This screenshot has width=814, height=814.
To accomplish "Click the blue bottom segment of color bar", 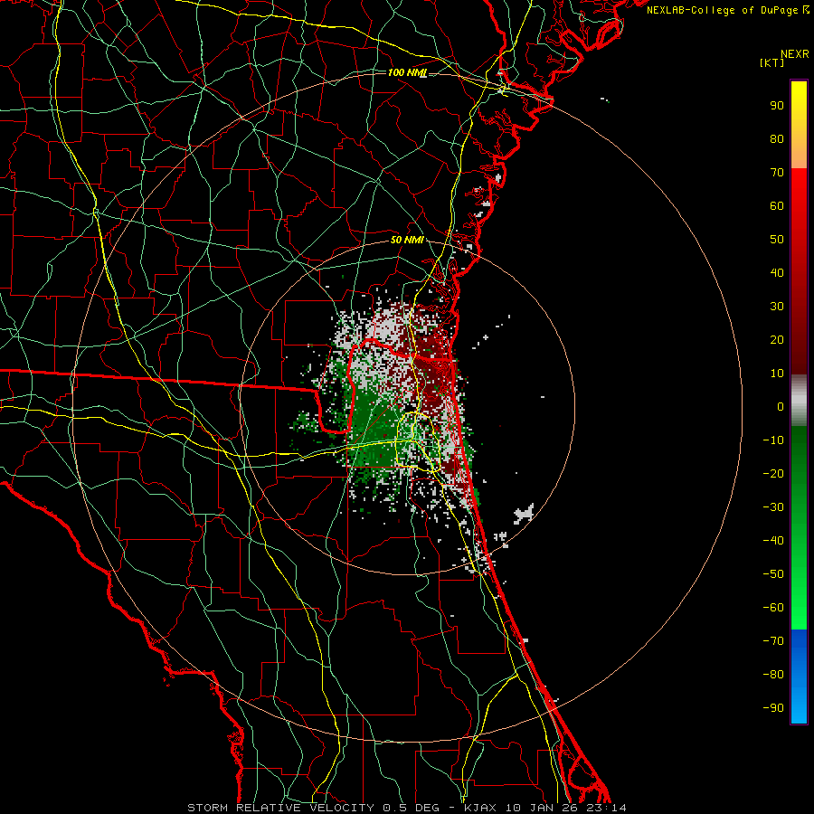I will coord(799,677).
